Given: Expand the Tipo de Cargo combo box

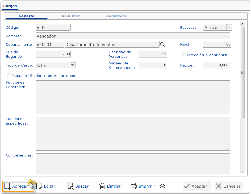Looking at the screenshot, I should point(72,65).
